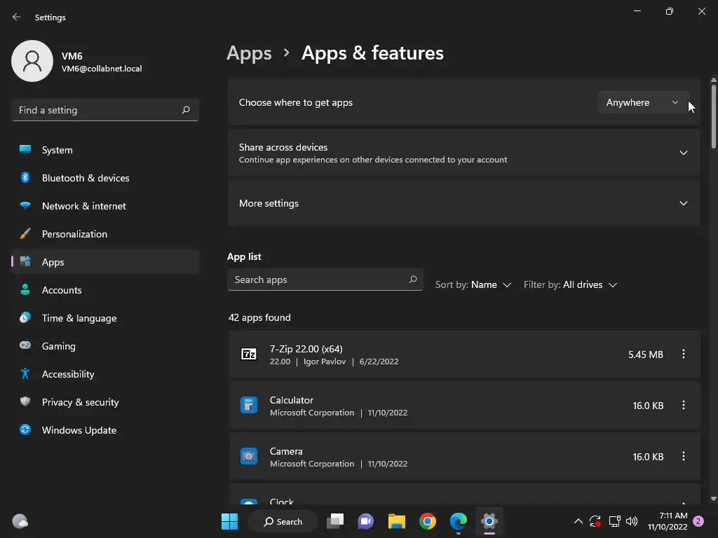Go to Network & internet
This screenshot has width=718, height=538.
pyautogui.click(x=105, y=206)
